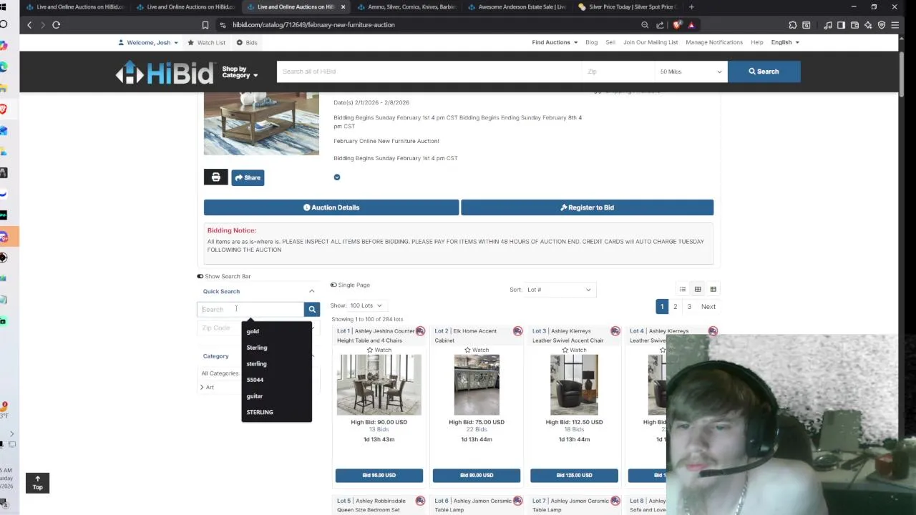Image resolution: width=916 pixels, height=515 pixels.
Task: Click the browser zoom magnifier icon
Action: tap(645, 25)
